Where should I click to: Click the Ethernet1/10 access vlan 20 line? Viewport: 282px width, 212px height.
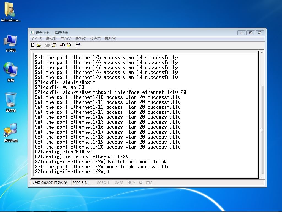point(108,97)
